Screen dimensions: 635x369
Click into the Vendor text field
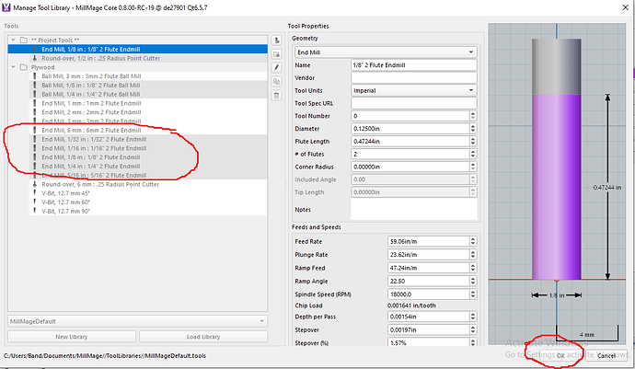click(412, 78)
